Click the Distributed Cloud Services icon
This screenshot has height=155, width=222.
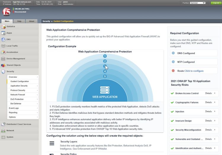pyautogui.click(x=3, y=124)
